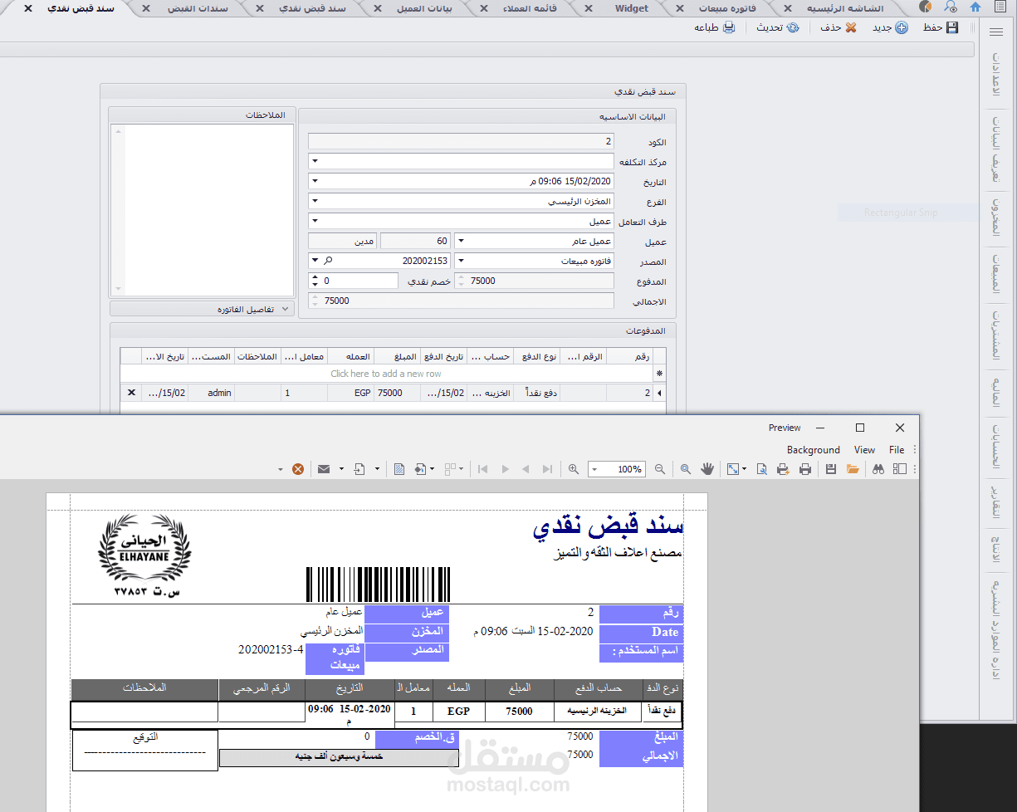The width and height of the screenshot is (1017, 812).
Task: Select the Hand tool in Preview toolbar
Action: click(x=707, y=469)
